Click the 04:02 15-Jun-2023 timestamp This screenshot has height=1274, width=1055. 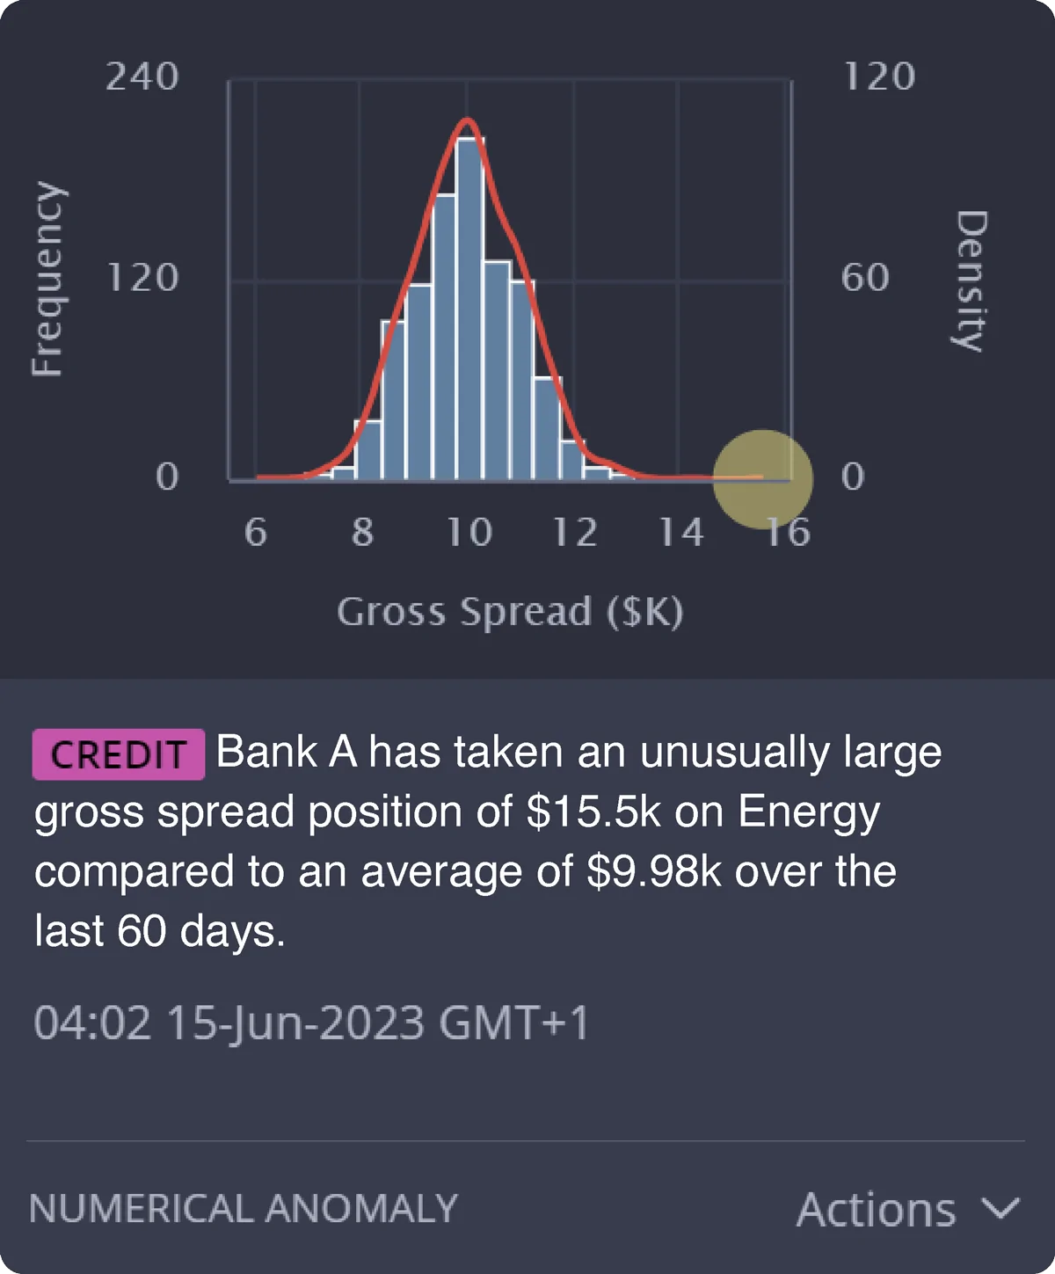(x=311, y=1023)
